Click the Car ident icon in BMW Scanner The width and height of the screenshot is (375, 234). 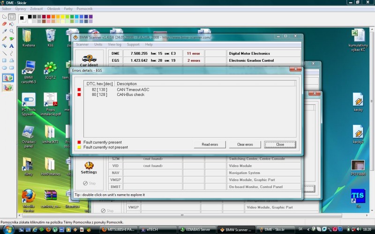tap(89, 60)
